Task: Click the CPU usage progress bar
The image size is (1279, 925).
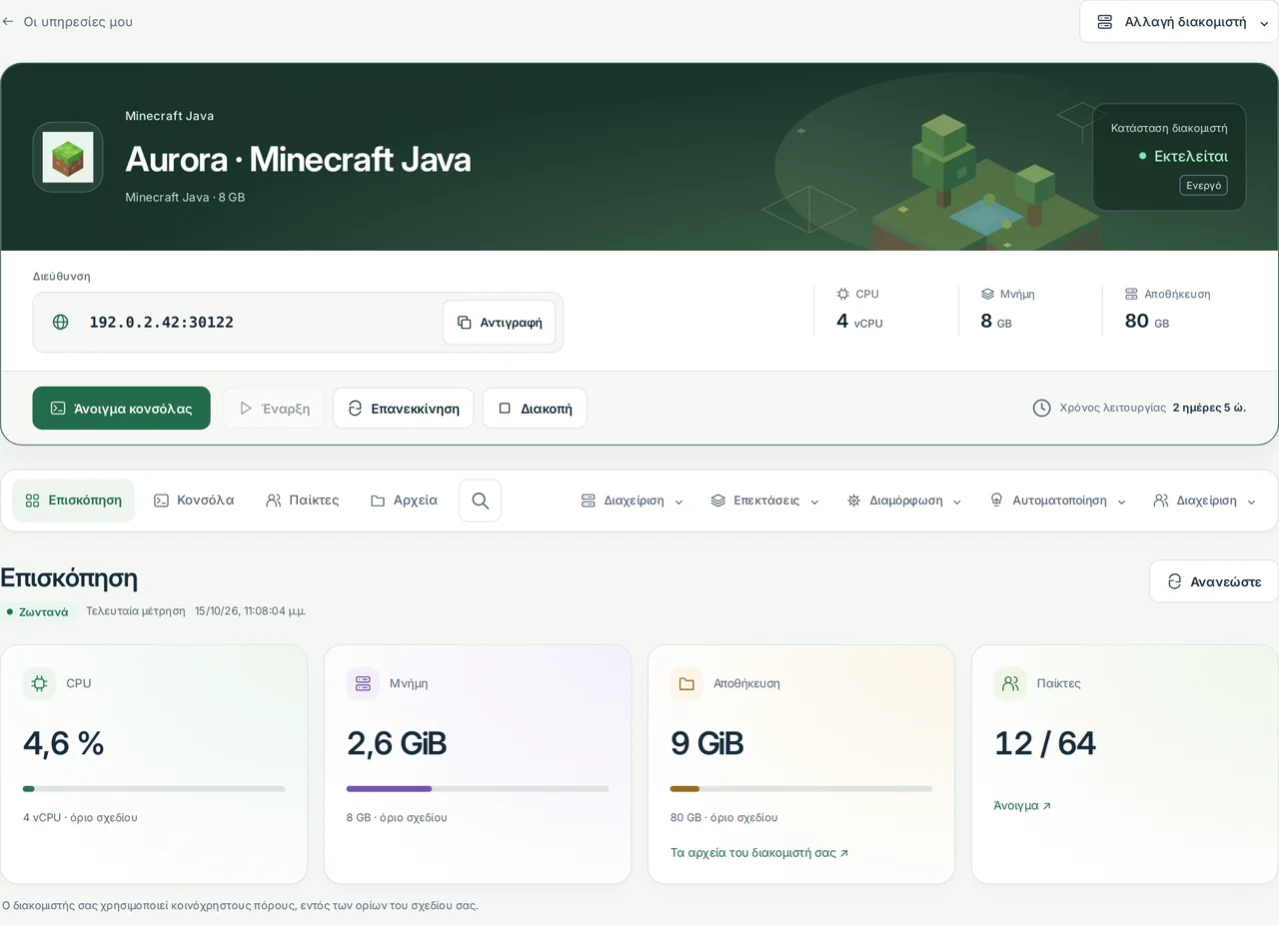Action: click(x=154, y=789)
